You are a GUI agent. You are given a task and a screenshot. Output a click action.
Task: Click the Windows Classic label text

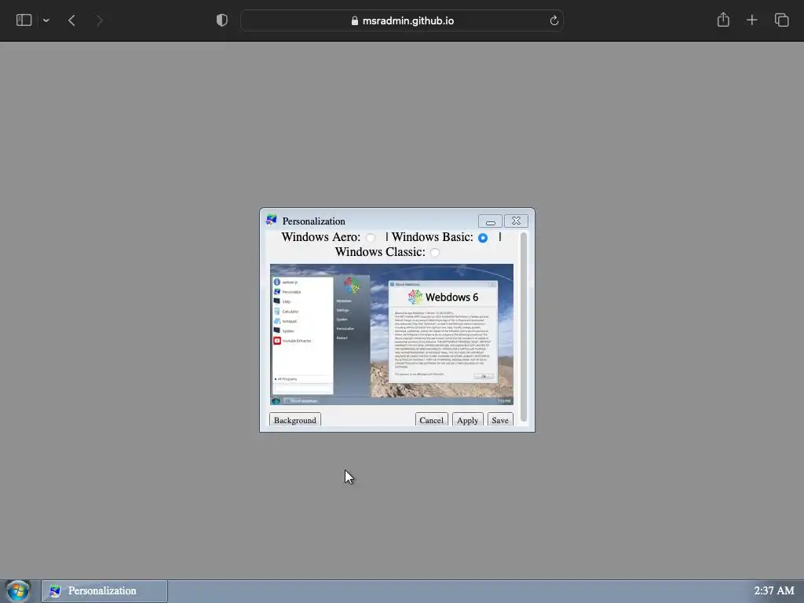[x=380, y=252]
